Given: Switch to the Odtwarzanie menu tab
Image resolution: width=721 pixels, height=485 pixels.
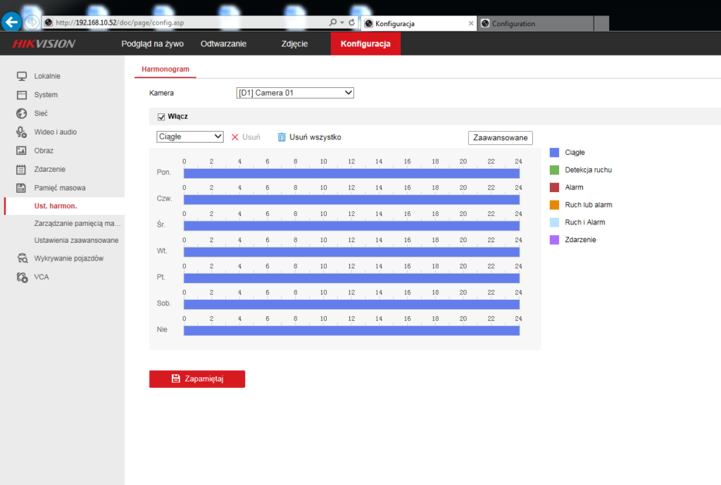Looking at the screenshot, I should coord(223,44).
